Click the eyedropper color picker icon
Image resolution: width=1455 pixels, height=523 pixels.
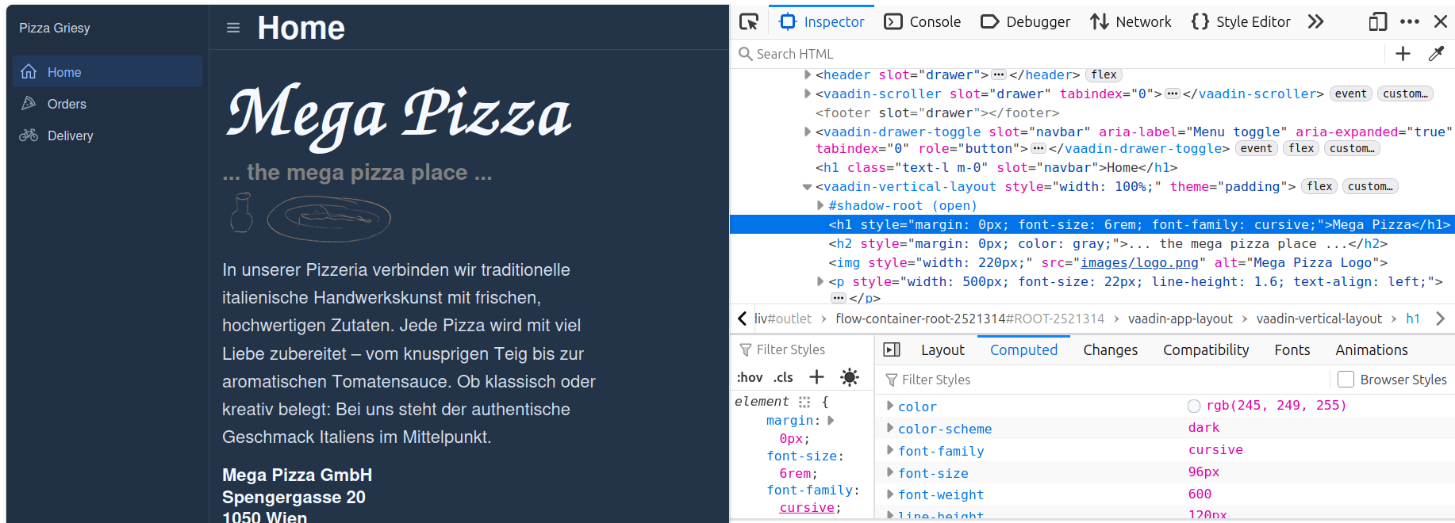[1436, 54]
